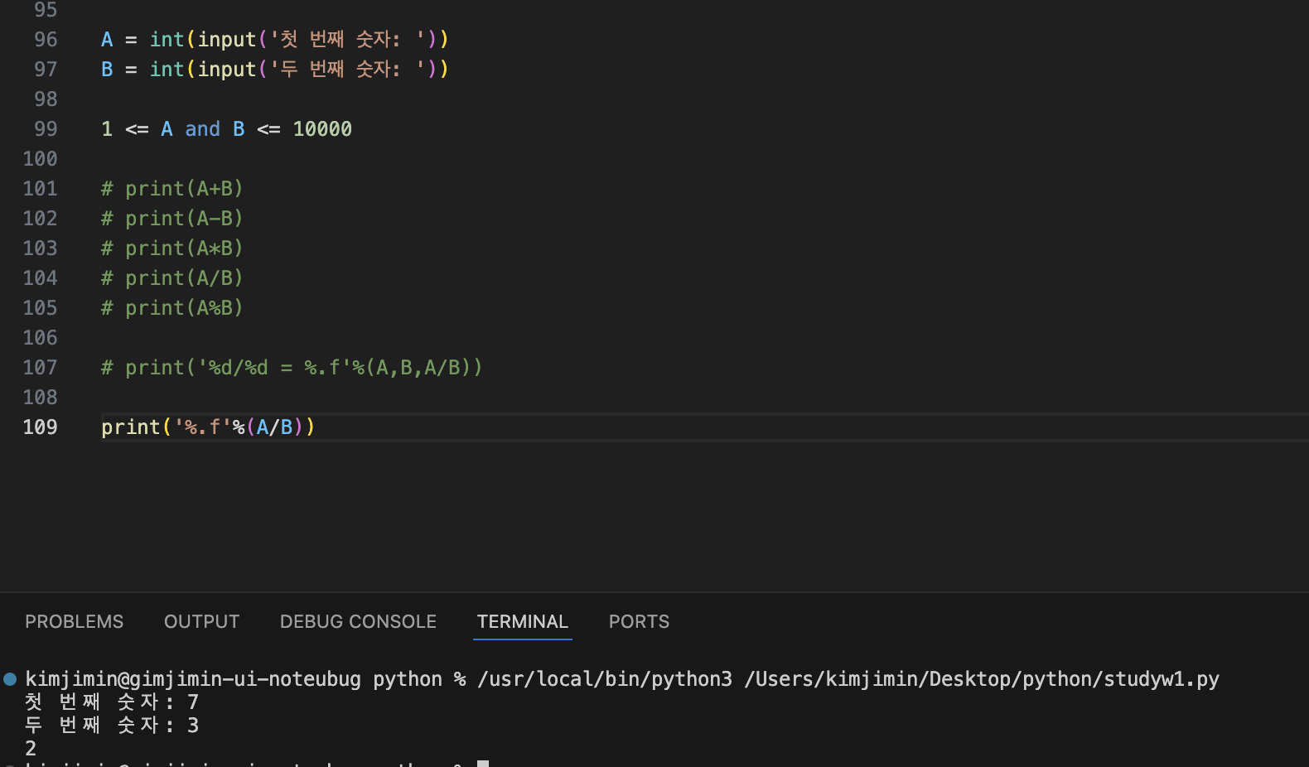This screenshot has width=1309, height=767.
Task: Click line number 99 in gutter
Action: (46, 128)
